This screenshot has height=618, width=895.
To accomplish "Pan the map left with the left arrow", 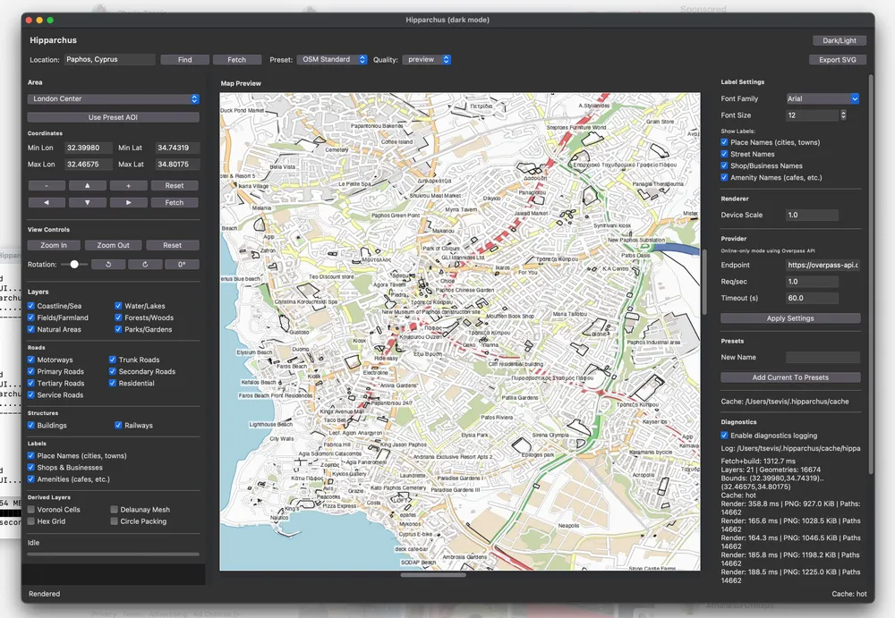I will [x=47, y=203].
